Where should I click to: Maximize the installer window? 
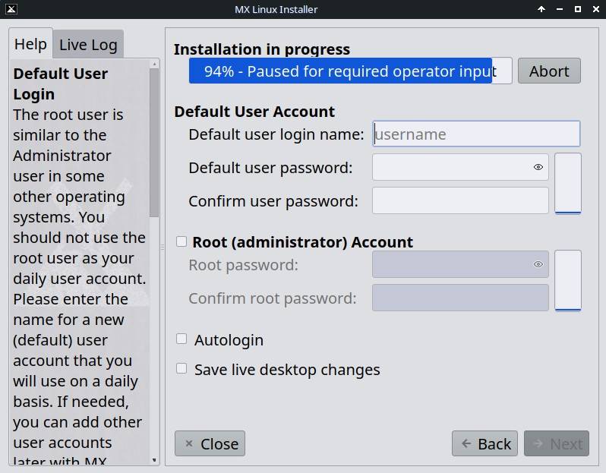tap(577, 9)
